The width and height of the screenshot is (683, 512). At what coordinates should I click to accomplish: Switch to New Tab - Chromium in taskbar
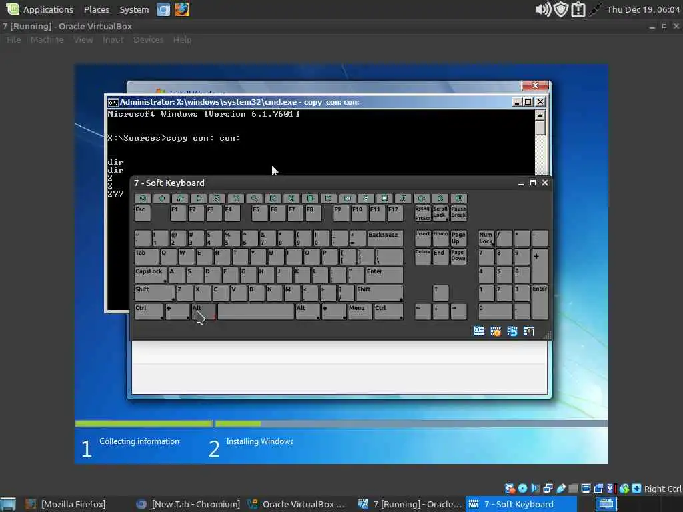pyautogui.click(x=187, y=504)
